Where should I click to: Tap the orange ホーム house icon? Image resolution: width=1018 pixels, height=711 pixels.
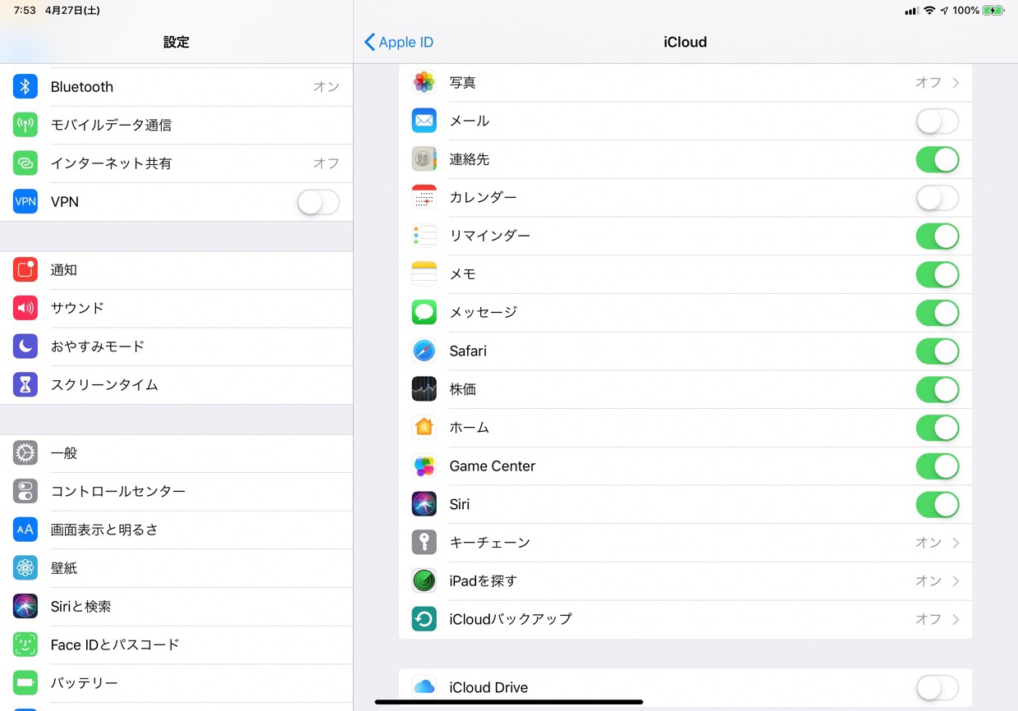pos(424,427)
